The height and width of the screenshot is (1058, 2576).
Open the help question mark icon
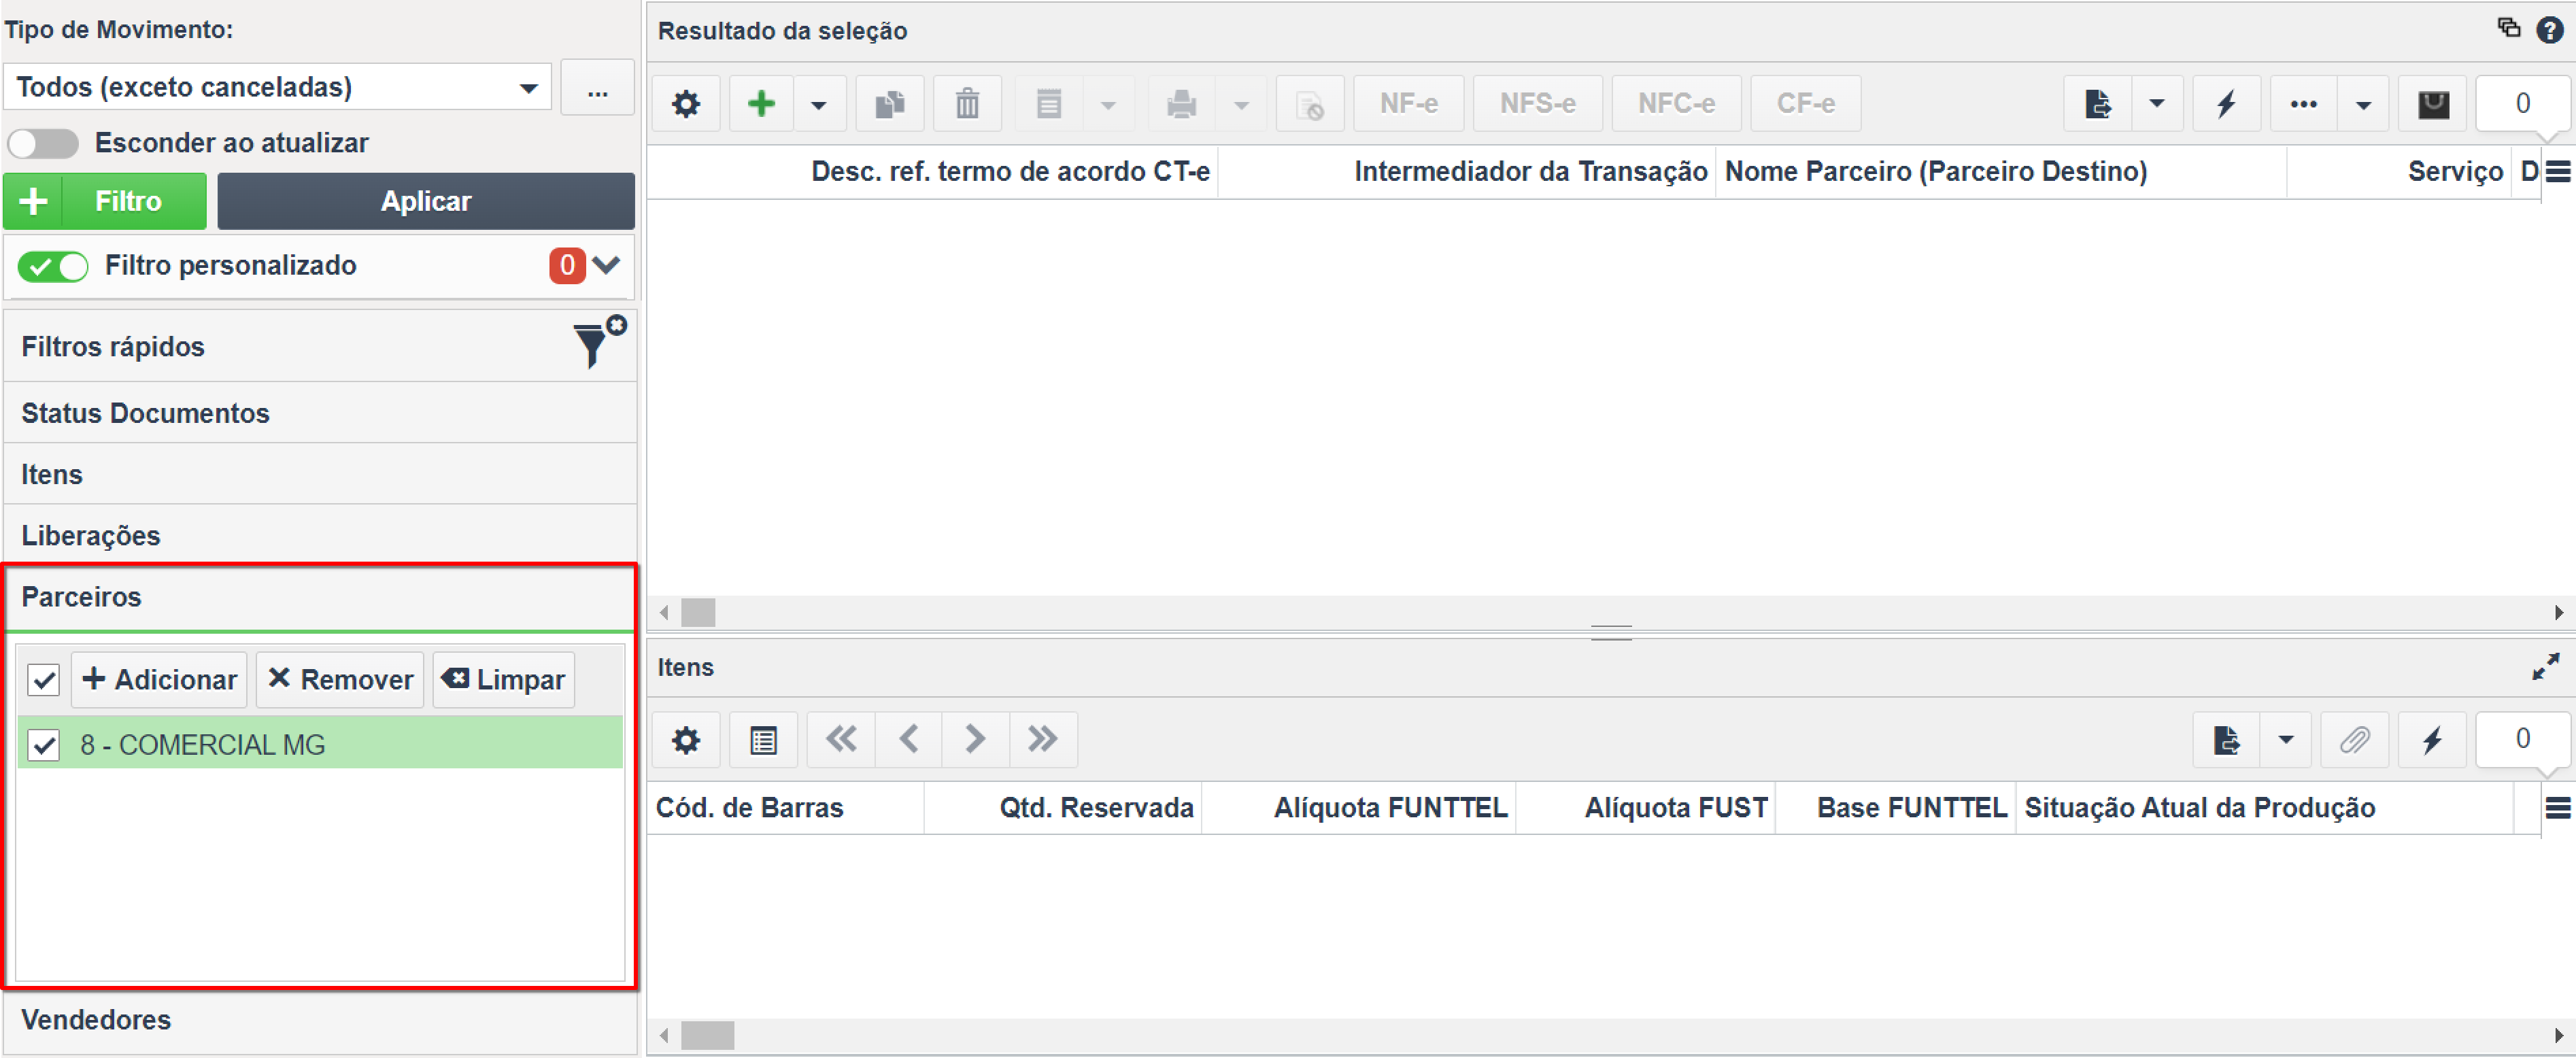click(2550, 30)
